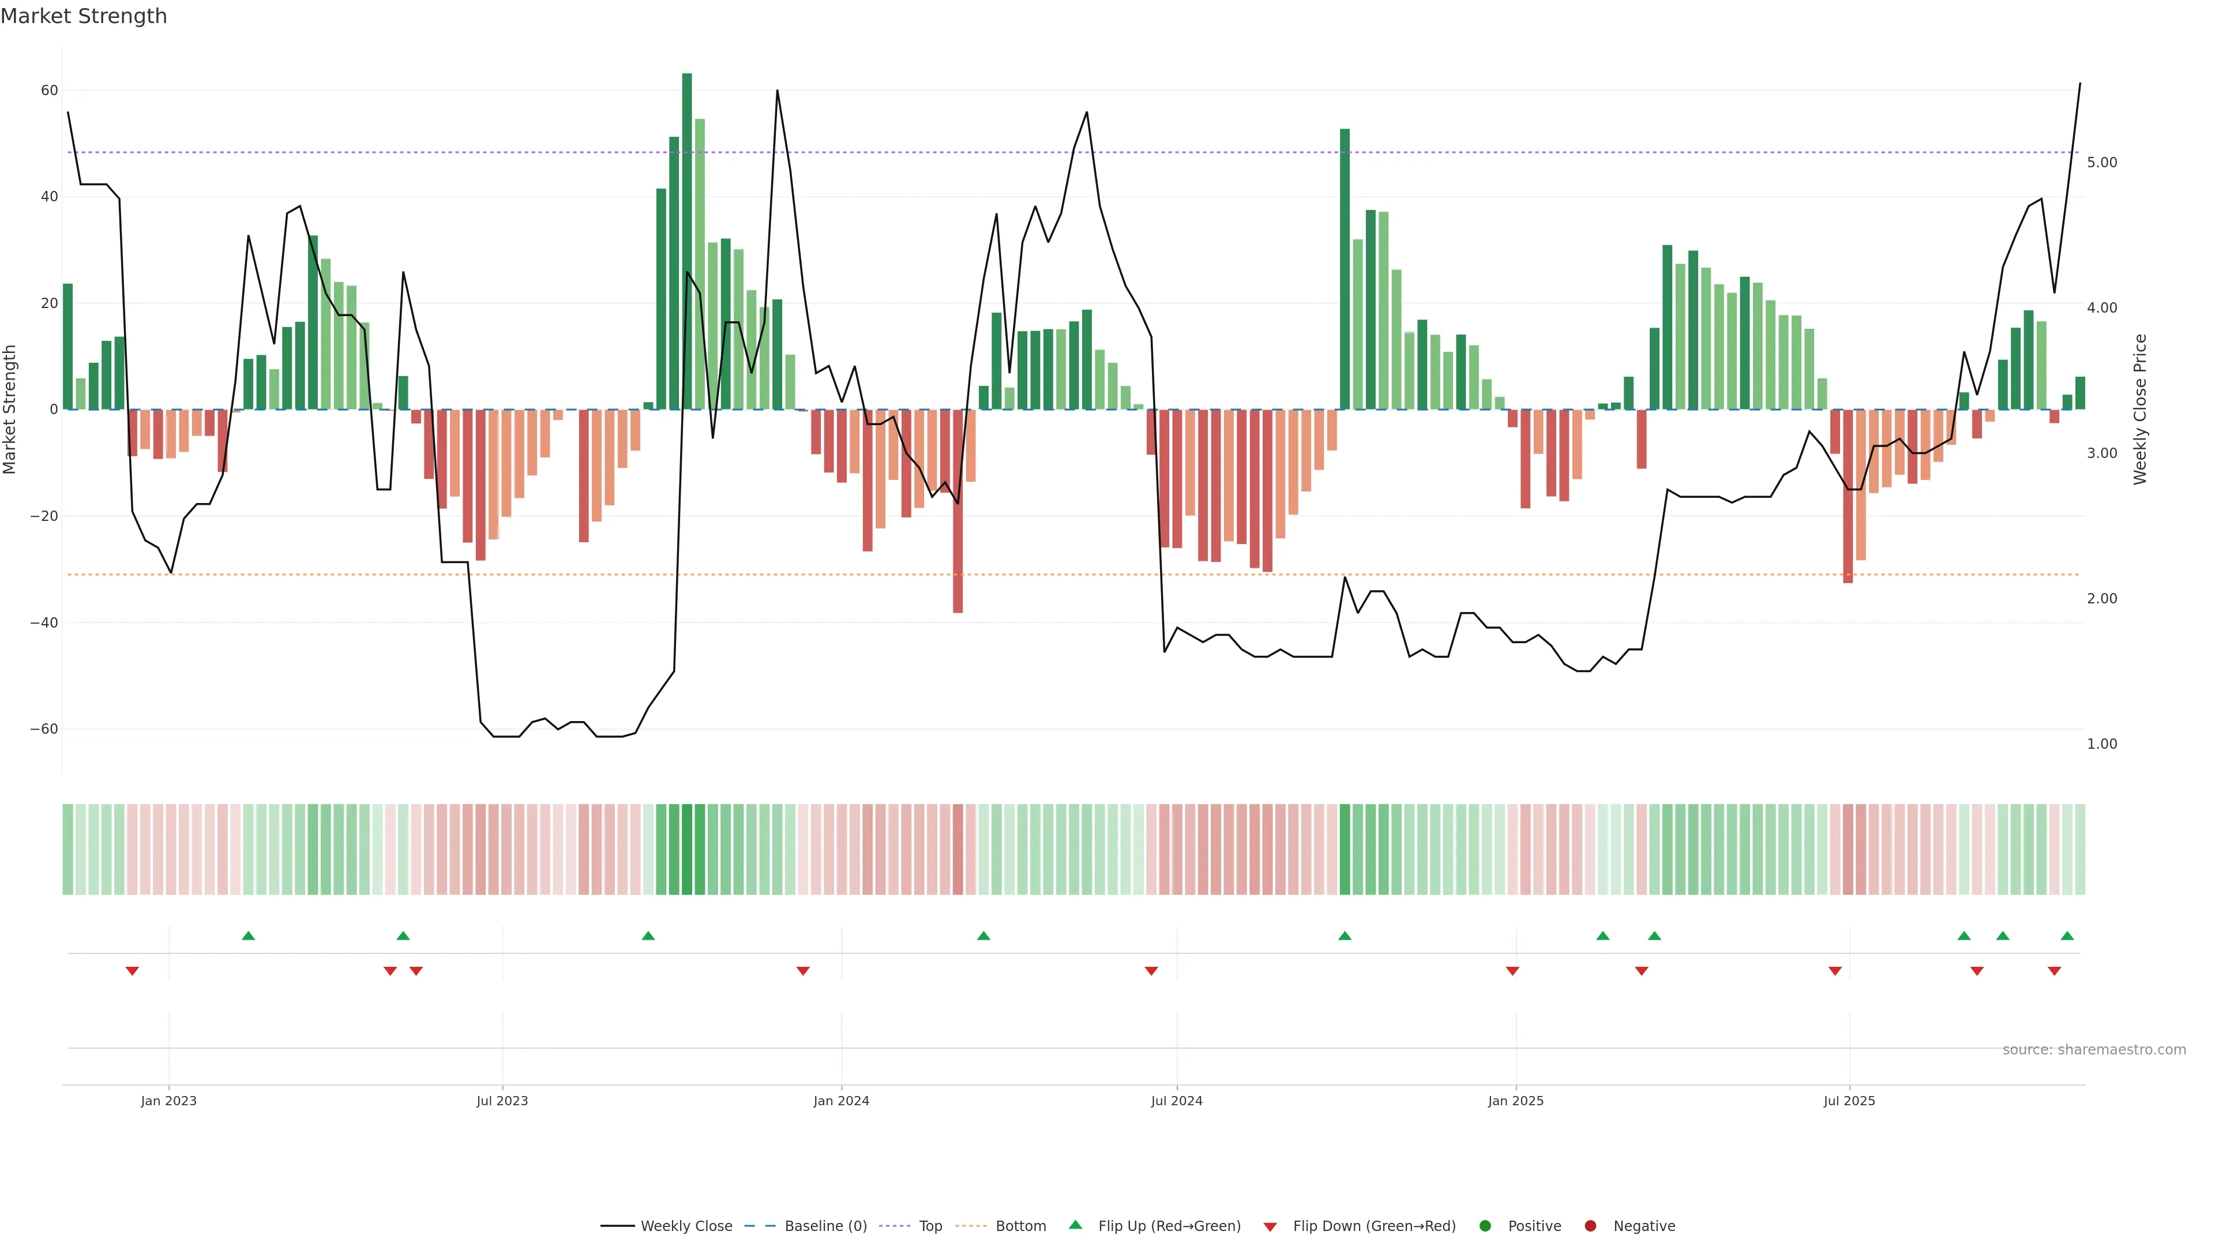Click Flip Up green triangle legend icon
Image resolution: width=2215 pixels, height=1246 pixels.
point(1075,1225)
